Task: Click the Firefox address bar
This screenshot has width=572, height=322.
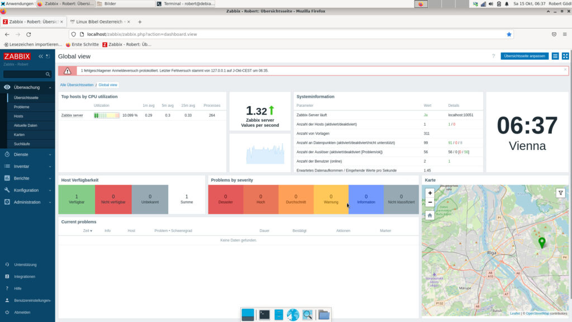Action: 290,34
